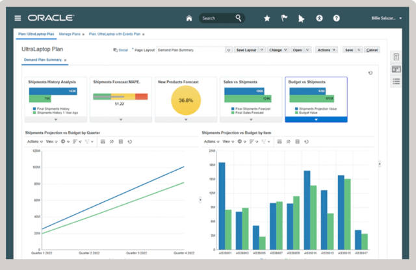Close the Demand Plan Summary tab
Viewport: 416px width, 270px height.
(x=65, y=60)
